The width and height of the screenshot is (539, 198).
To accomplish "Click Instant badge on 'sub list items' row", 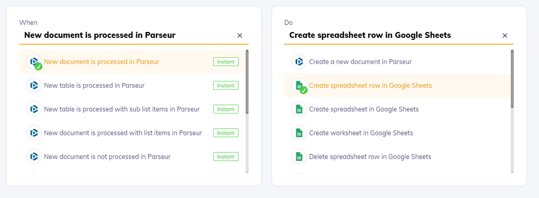I will [226, 109].
